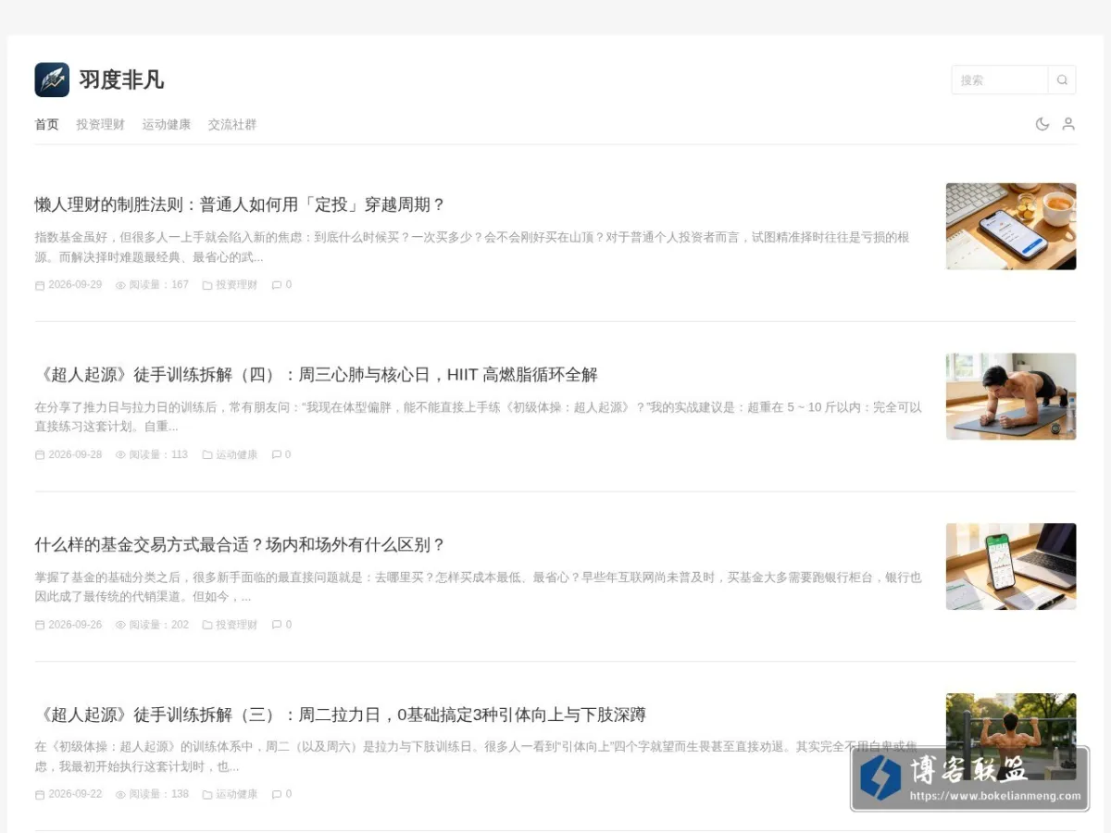This screenshot has width=1111, height=833.
Task: Click the 羽度非凡 site title
Action: [121, 80]
